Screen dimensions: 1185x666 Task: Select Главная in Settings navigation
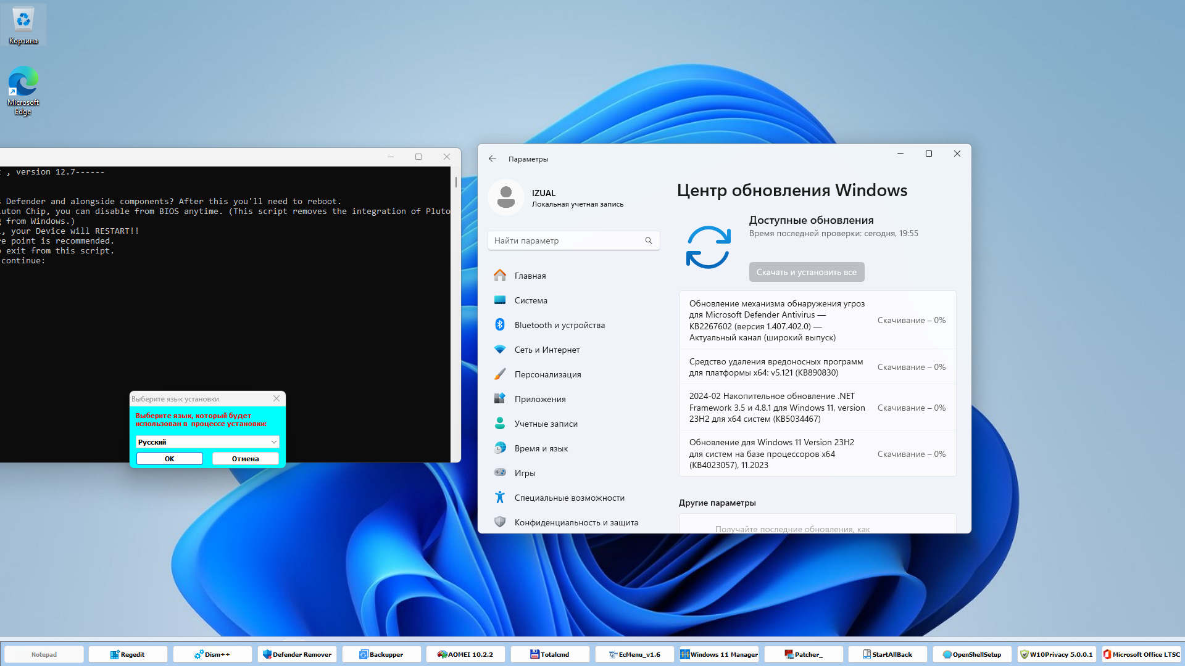574,276
